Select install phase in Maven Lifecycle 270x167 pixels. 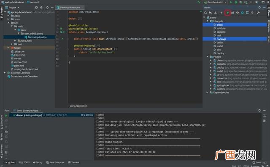click(220, 46)
